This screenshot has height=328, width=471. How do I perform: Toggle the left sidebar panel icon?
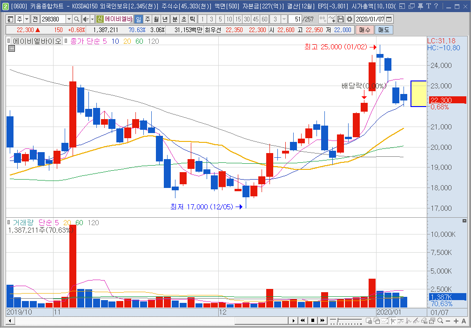(10, 20)
